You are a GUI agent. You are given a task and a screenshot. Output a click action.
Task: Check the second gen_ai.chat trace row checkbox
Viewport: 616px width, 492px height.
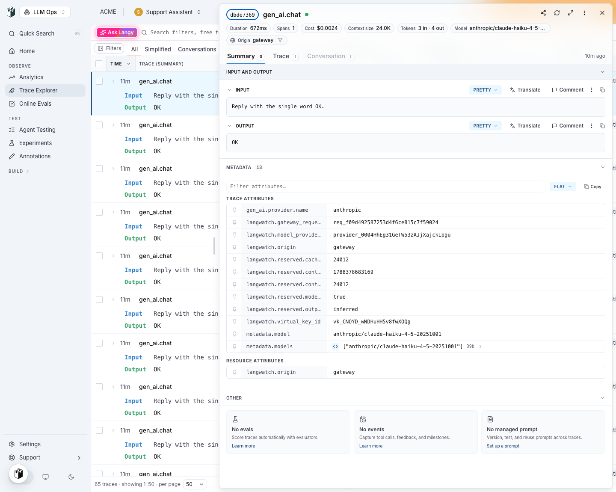pos(99,125)
